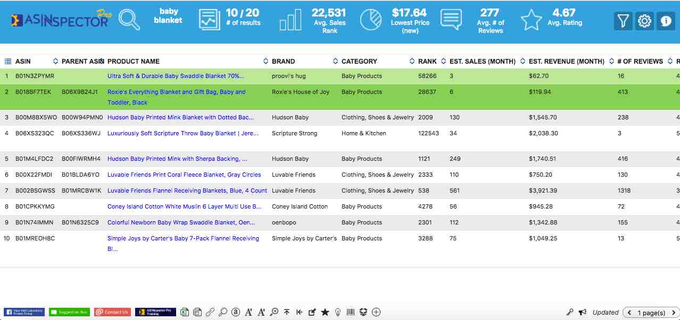
Task: Export results to Excel icon
Action: click(185, 312)
